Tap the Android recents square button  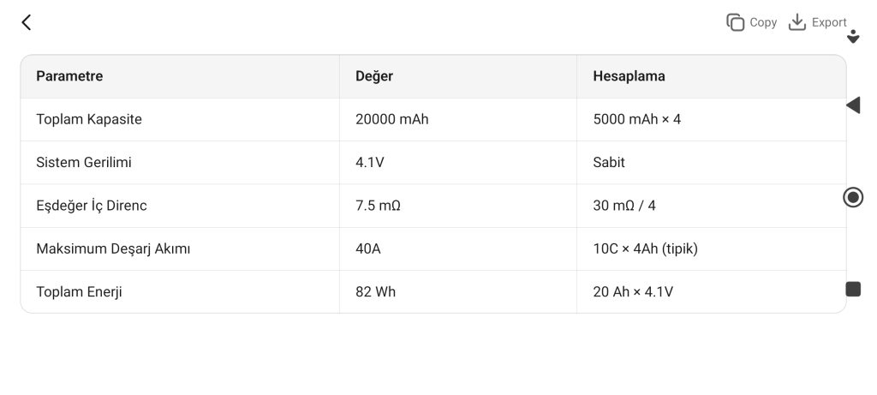click(853, 289)
